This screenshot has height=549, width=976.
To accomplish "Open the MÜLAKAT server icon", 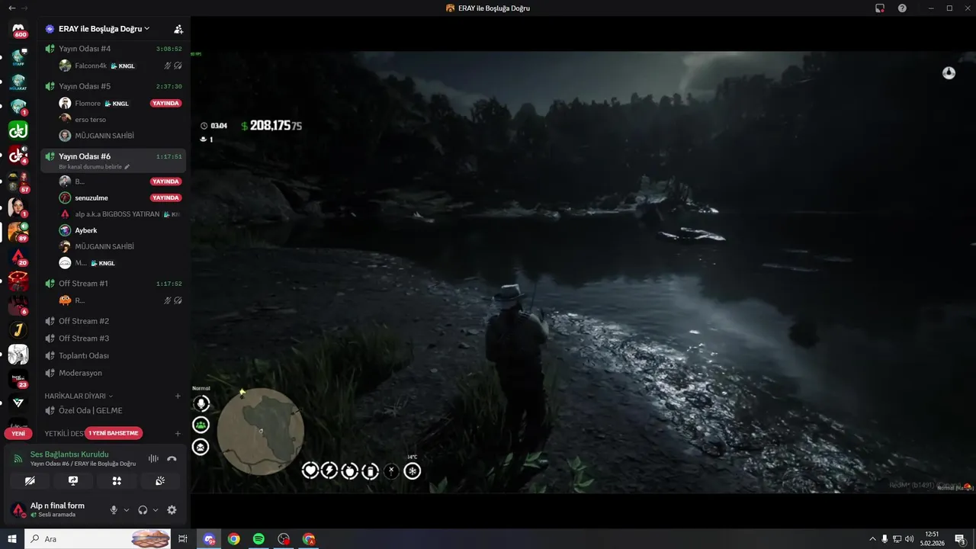I will [18, 82].
